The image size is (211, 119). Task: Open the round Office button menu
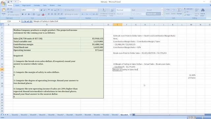click(3, 3)
